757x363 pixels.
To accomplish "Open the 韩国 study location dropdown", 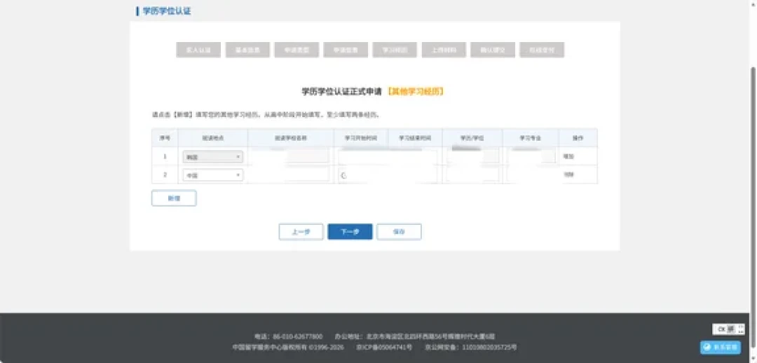I will tap(212, 157).
